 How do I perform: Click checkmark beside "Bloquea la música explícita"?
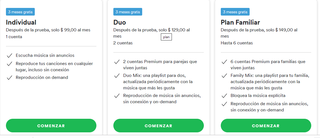[224, 96]
